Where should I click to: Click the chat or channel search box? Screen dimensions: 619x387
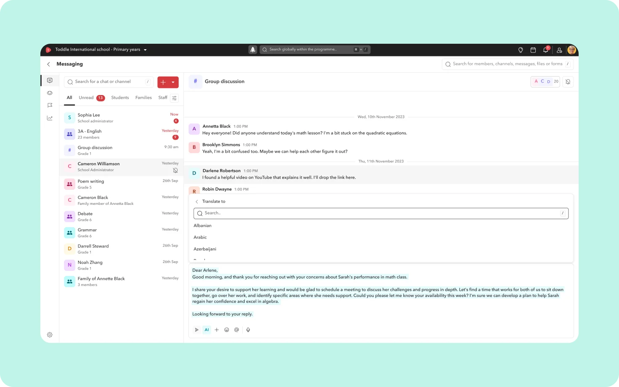point(109,82)
